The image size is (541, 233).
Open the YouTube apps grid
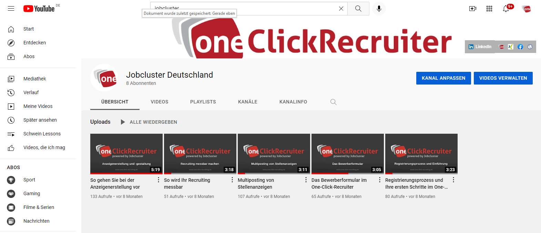coord(489,9)
